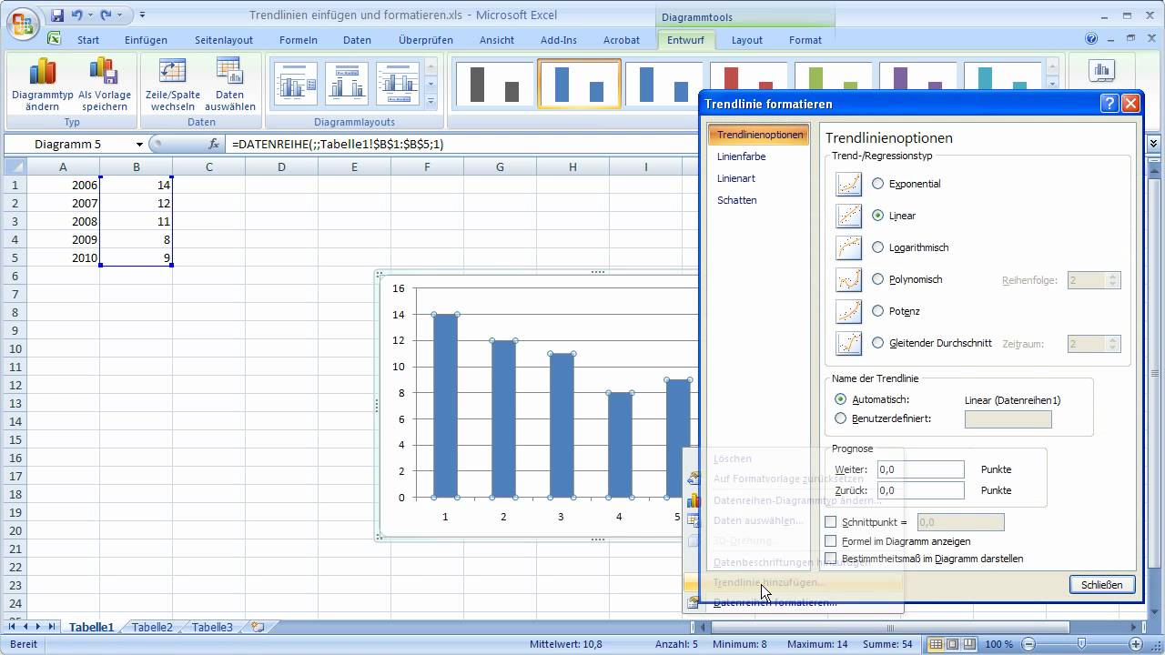This screenshot has height=655, width=1165.
Task: Expand the formula bar
Action: 1154,144
